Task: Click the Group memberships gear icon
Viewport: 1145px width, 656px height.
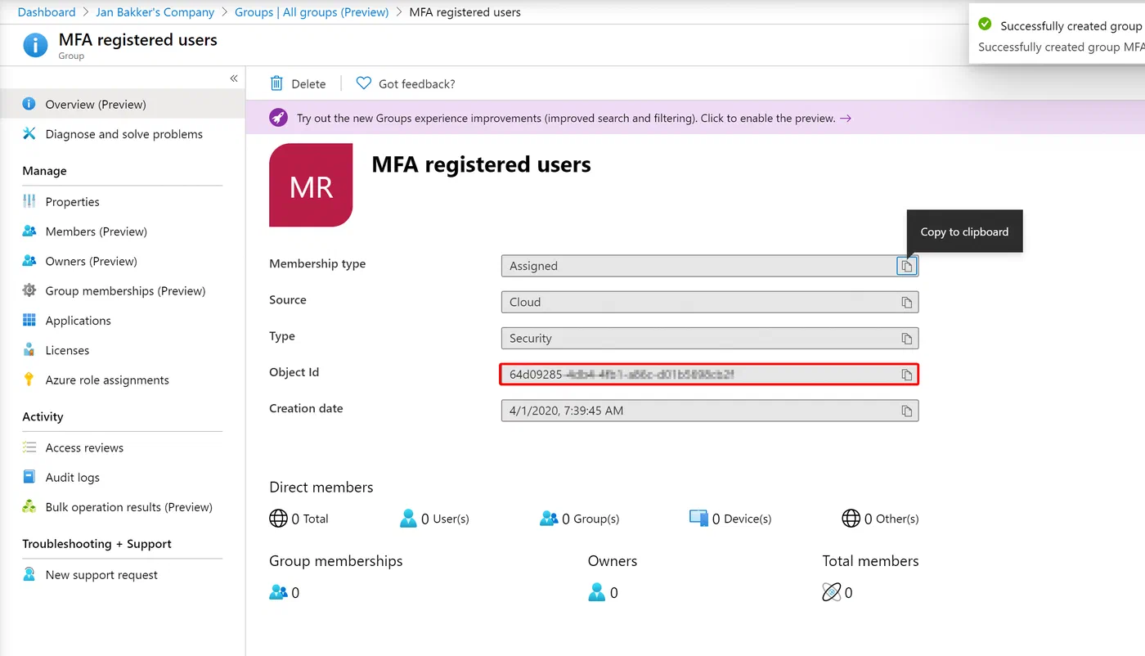Action: pos(29,290)
